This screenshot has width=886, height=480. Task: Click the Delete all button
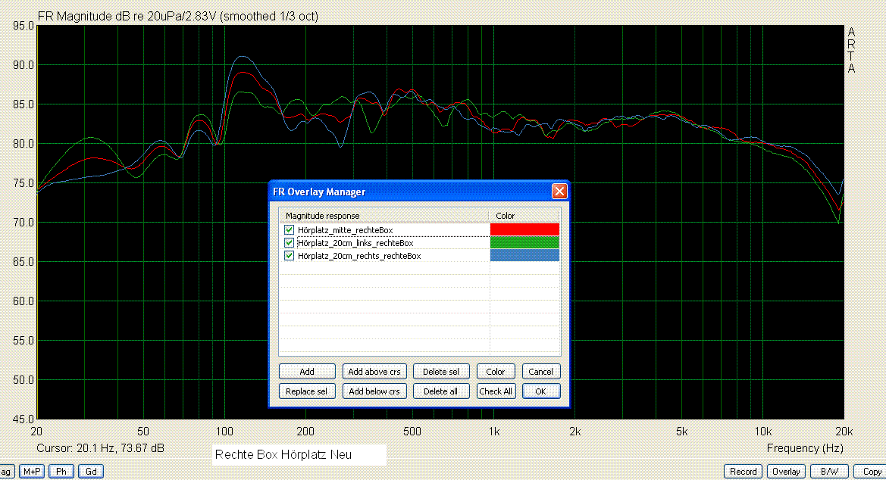pyautogui.click(x=440, y=391)
